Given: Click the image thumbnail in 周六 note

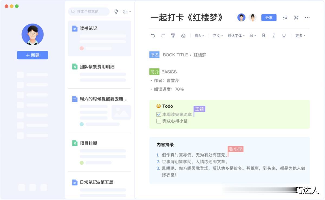Looking at the screenshot, I should (121, 112).
